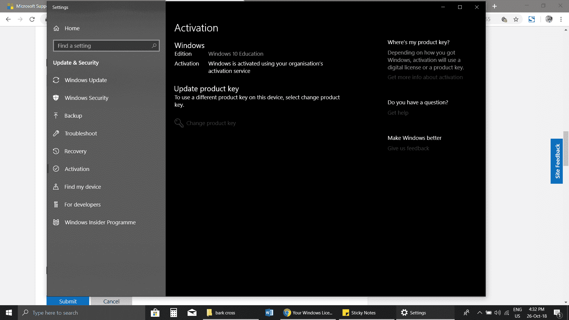Select Backup in sidebar

[106, 116]
